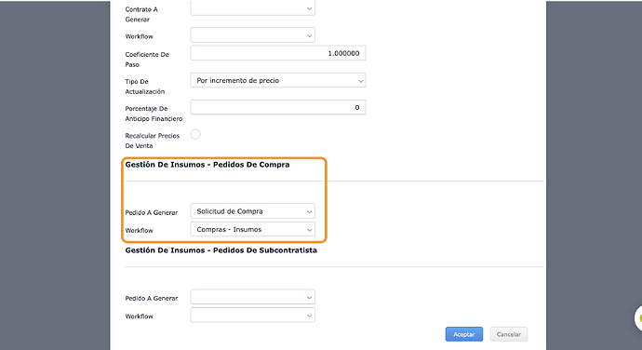Viewport: 642px width, 350px height.
Task: Confirm the form with Aceptar
Action: pyautogui.click(x=464, y=334)
